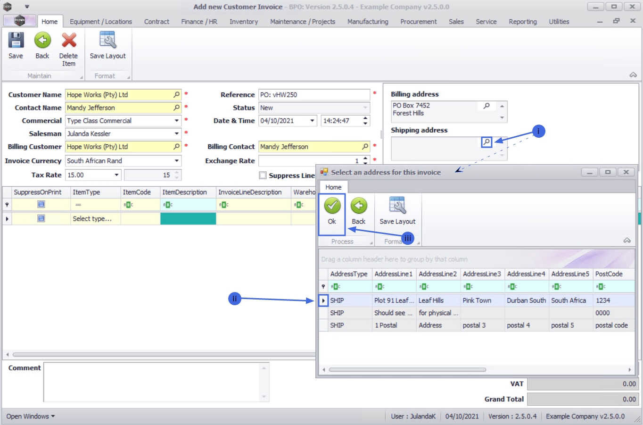Open the Status dropdown
643x425 pixels.
click(365, 108)
